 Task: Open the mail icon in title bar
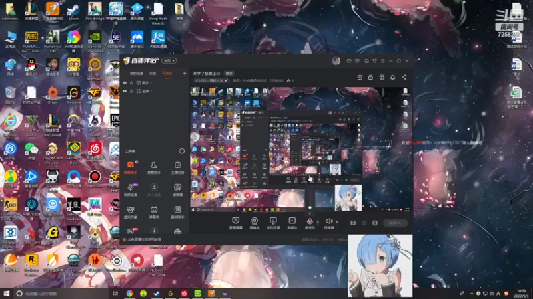click(x=349, y=61)
